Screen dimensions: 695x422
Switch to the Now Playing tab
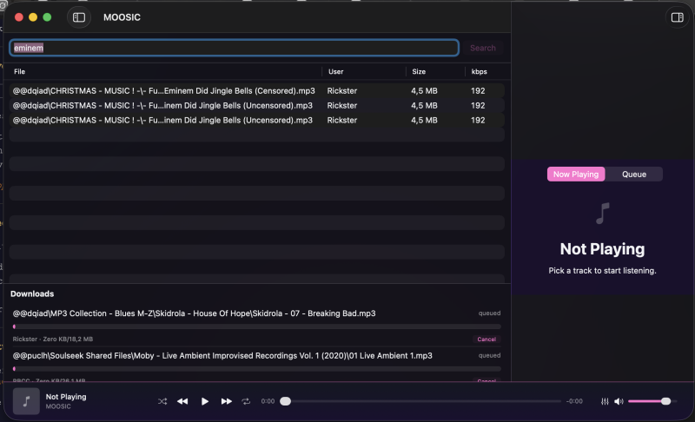tap(576, 174)
